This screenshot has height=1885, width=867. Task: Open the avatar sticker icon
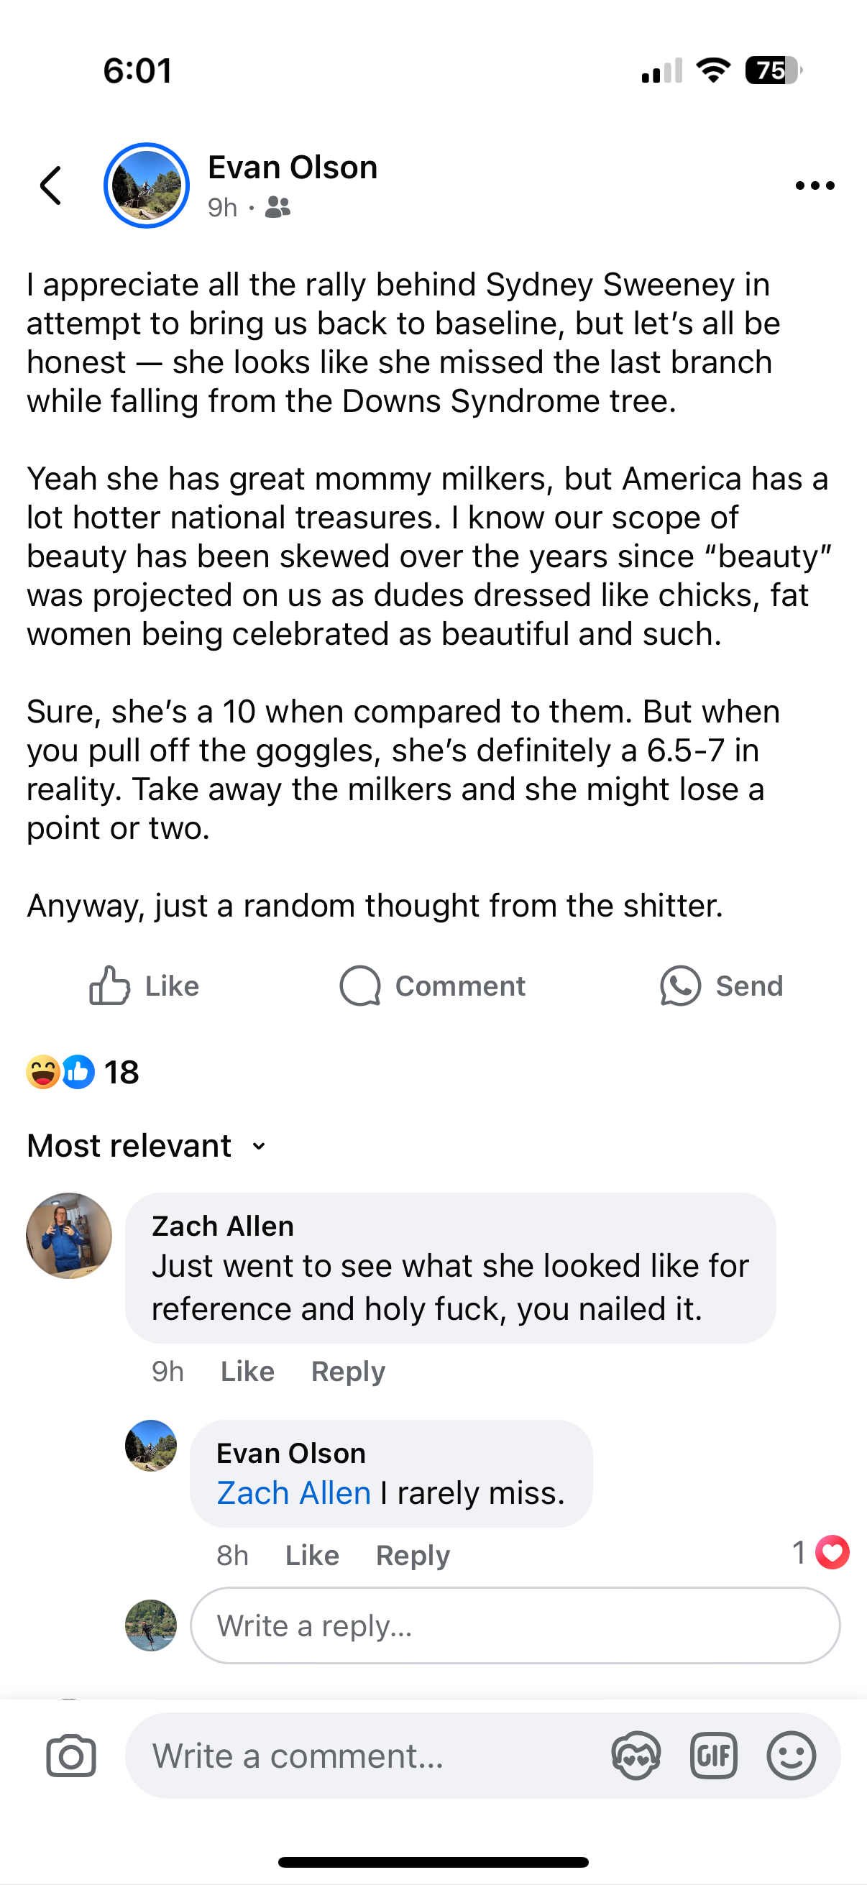636,1756
